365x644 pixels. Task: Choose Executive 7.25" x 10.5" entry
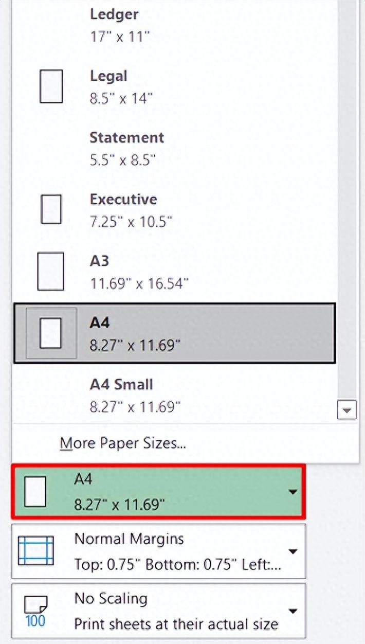pyautogui.click(x=131, y=209)
